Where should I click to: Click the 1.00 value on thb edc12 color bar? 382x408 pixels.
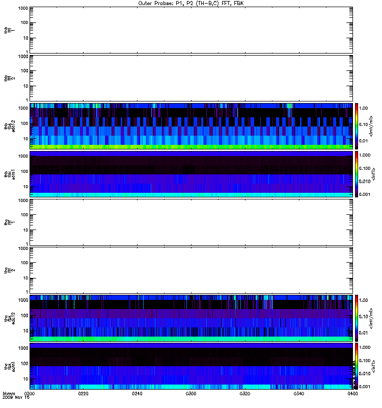pyautogui.click(x=363, y=108)
